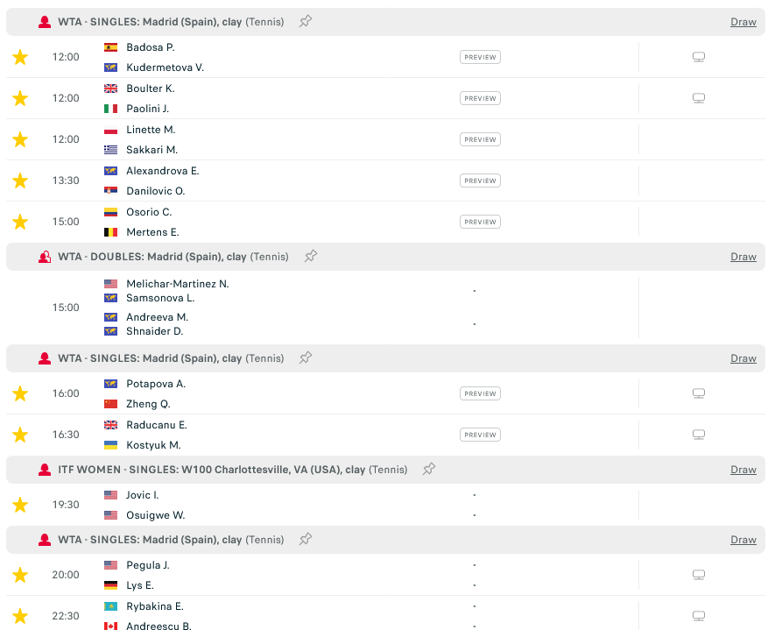Remove Jovic vs Osuigwe from favorites
Viewport: 775px width, 630px height.
[x=20, y=505]
